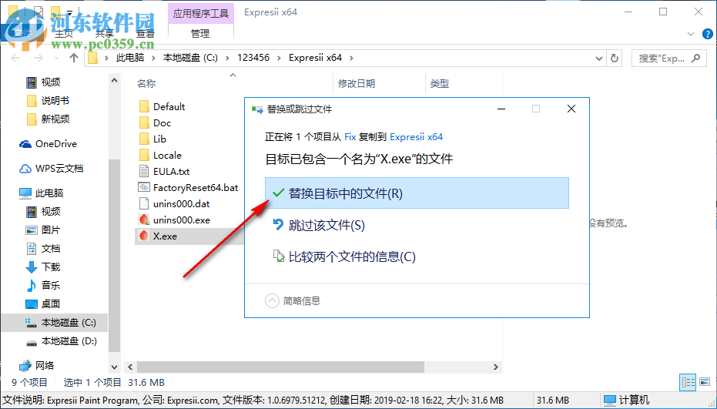Click 123456 in the address path
The width and height of the screenshot is (717, 409).
point(253,58)
